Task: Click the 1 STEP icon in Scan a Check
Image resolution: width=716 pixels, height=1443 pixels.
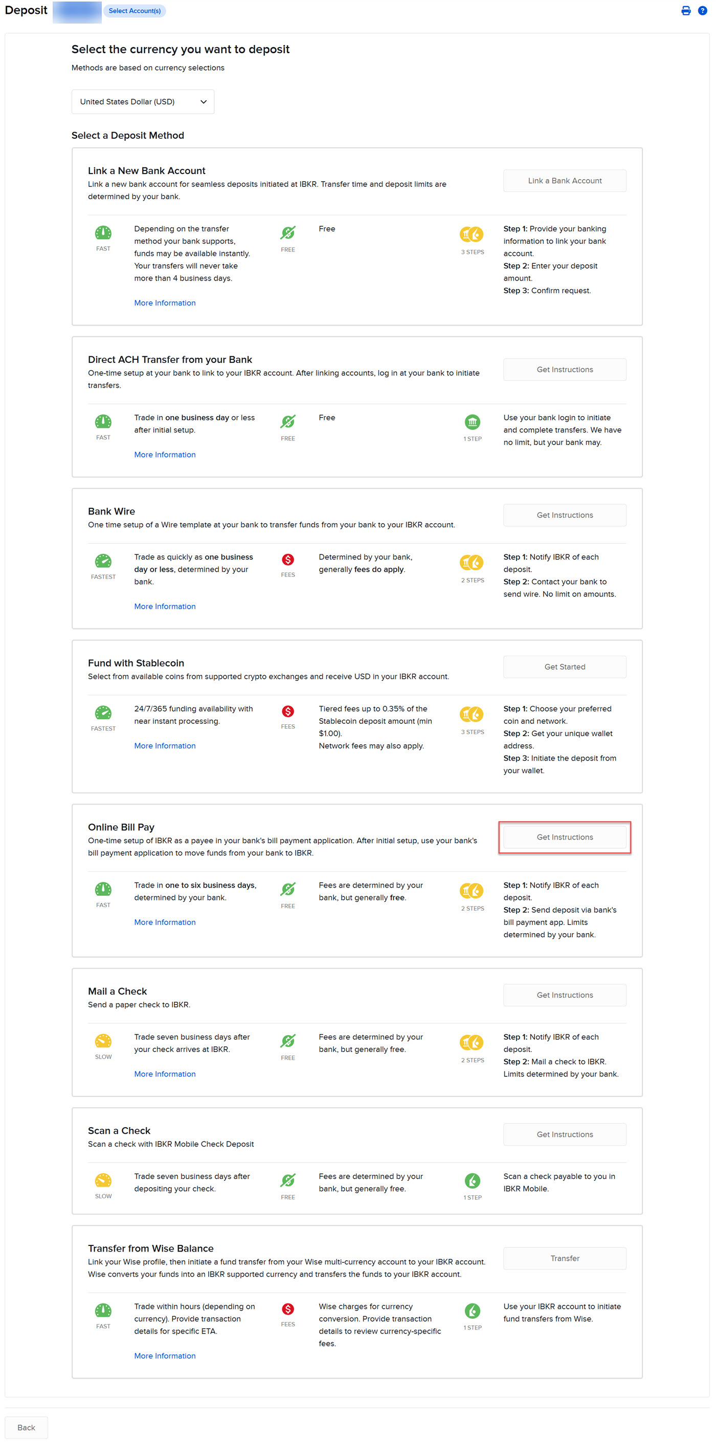Action: 473,1180
